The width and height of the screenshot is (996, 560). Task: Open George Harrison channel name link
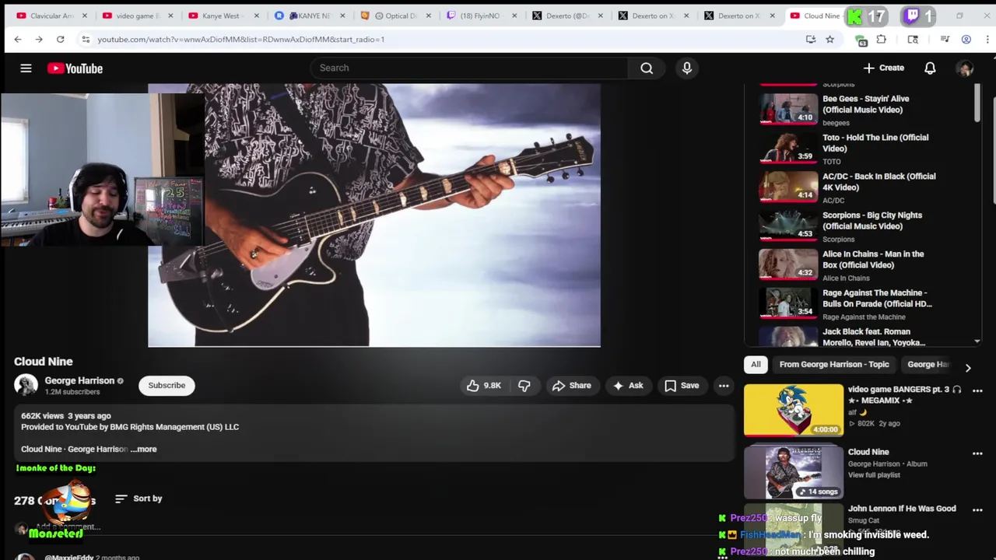79,380
